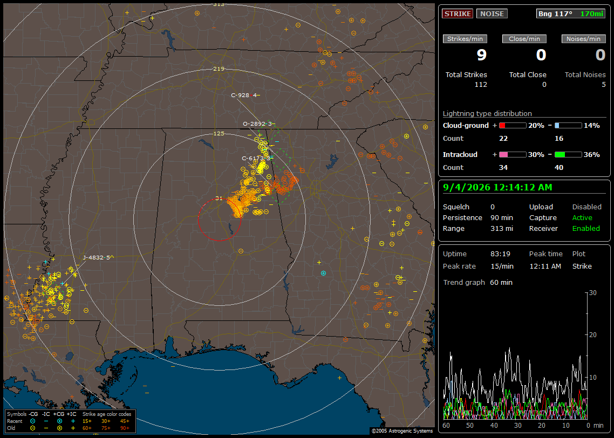Click the Bng 117° 170mi readout

tap(570, 13)
